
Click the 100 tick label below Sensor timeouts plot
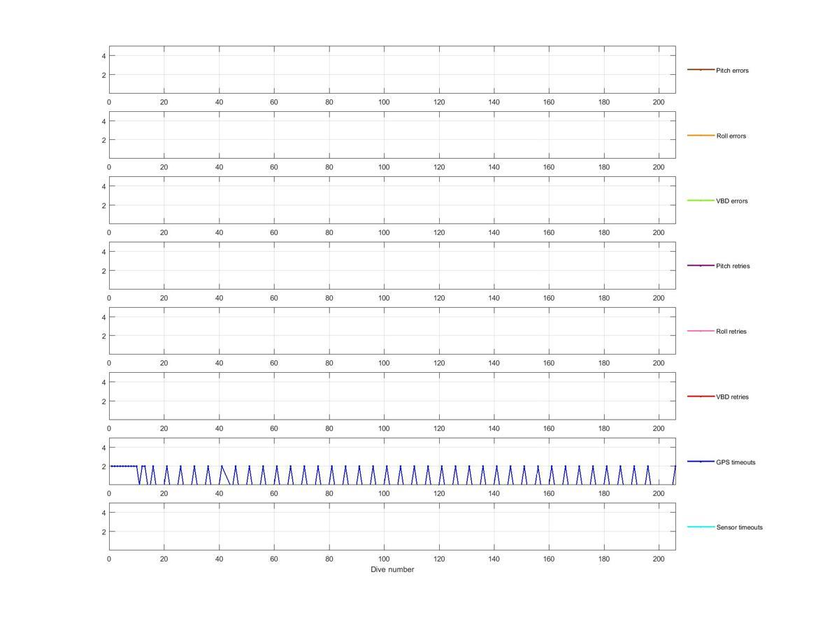click(x=384, y=559)
